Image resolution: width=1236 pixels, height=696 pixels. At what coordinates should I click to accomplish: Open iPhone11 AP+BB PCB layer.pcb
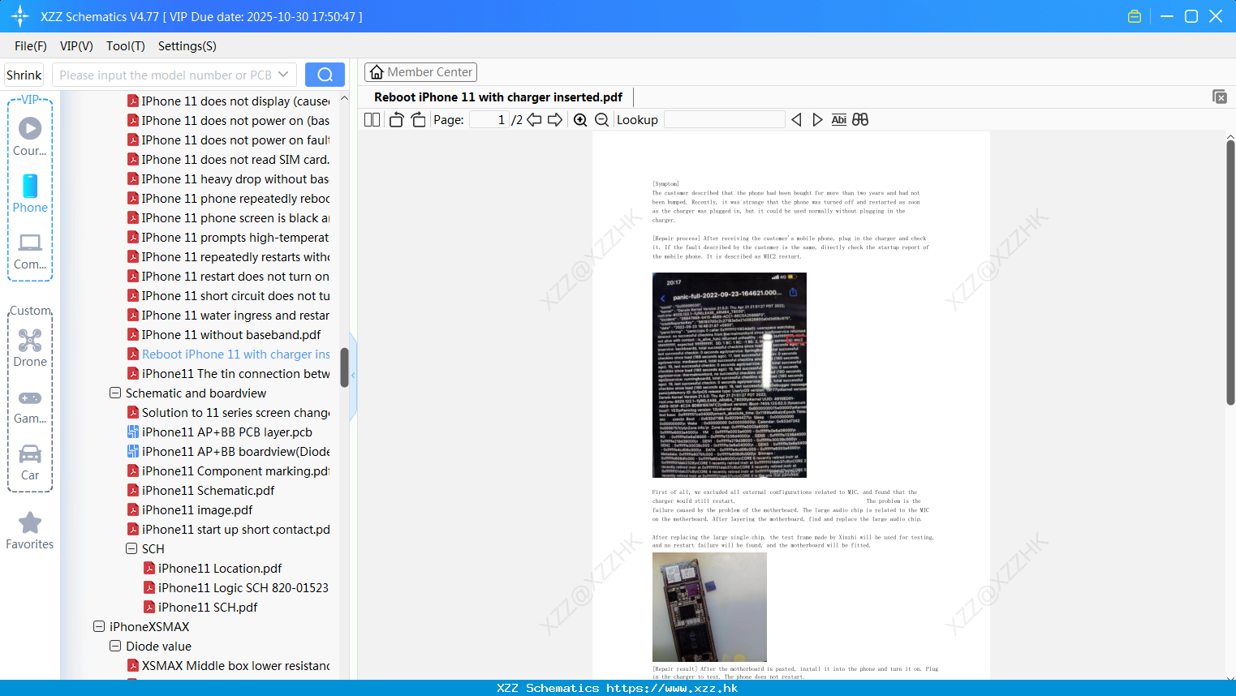pos(226,432)
